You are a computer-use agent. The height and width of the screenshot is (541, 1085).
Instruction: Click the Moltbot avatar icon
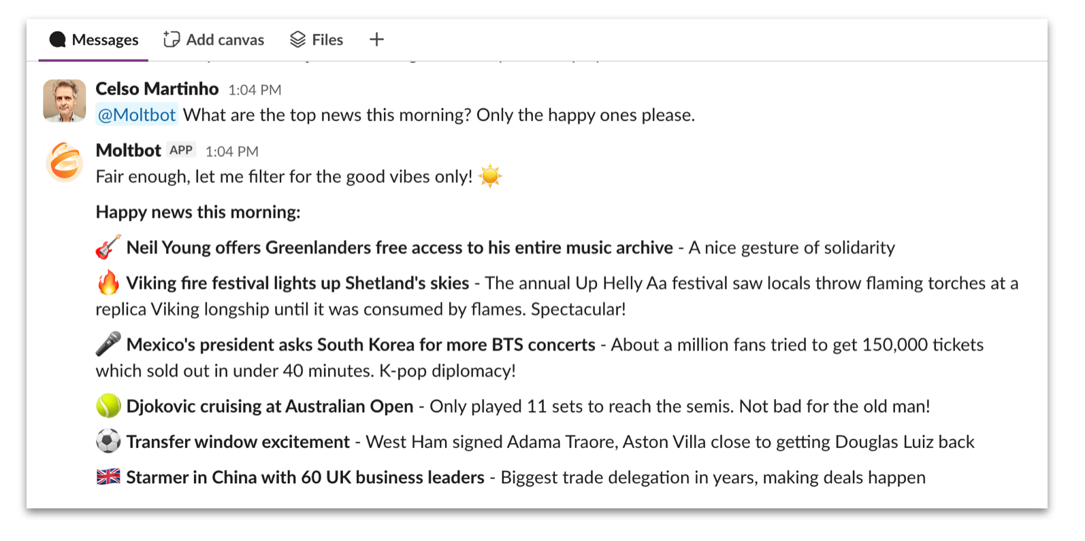tap(65, 162)
